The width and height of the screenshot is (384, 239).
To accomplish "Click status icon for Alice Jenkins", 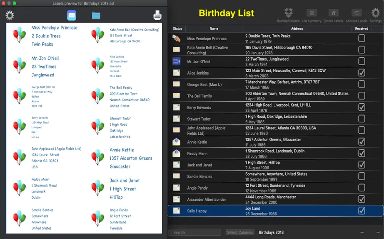I will click(176, 73).
